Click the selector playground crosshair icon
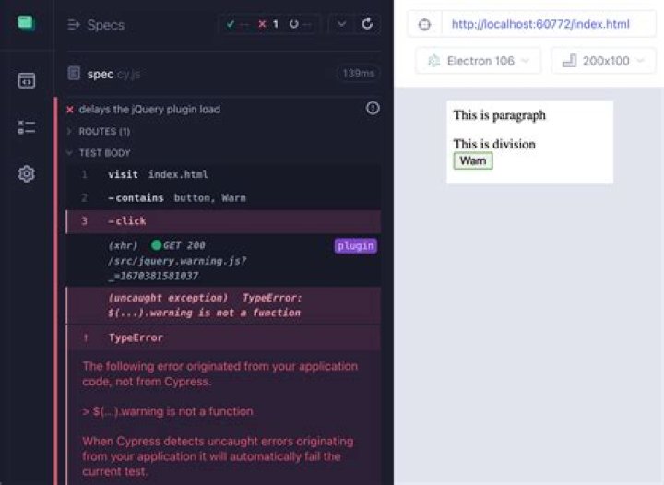The image size is (664, 485). pos(424,24)
